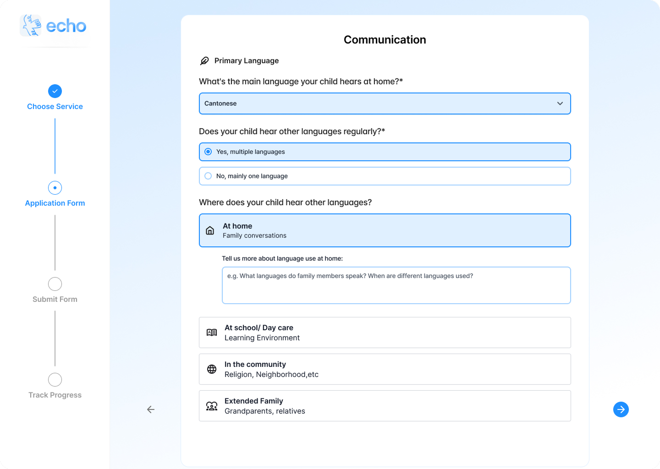Click the language use description text box

point(396,285)
